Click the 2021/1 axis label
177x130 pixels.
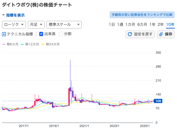pyautogui.click(x=84, y=126)
